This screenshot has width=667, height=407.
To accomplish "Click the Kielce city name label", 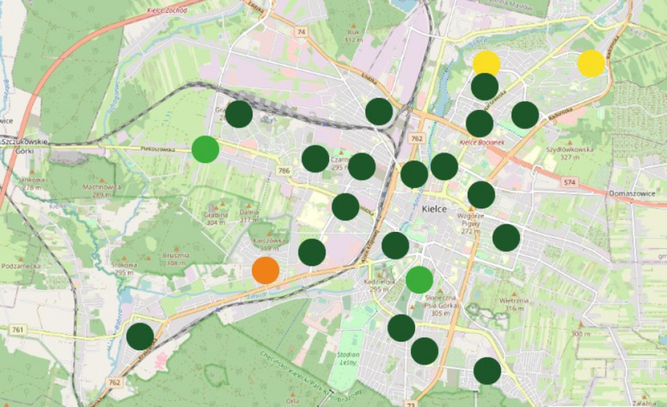I will pyautogui.click(x=434, y=209).
